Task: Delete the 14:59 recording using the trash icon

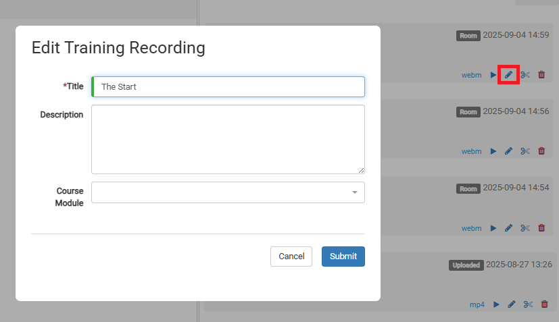Action: tap(541, 75)
